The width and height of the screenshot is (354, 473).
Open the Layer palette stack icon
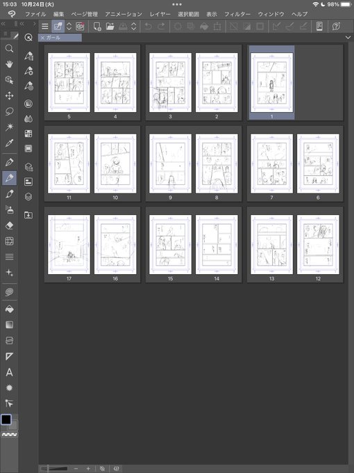(x=28, y=197)
